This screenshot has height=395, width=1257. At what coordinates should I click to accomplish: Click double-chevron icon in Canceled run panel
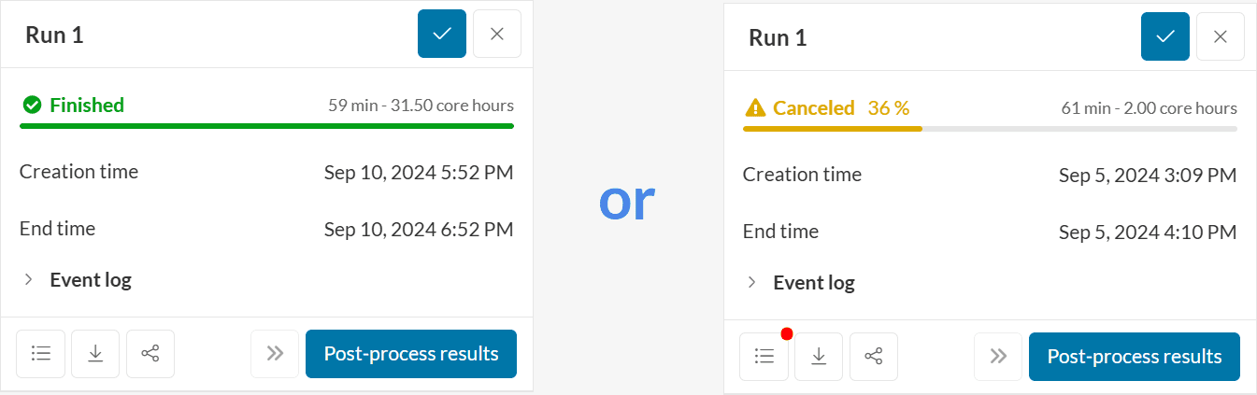[x=998, y=357]
